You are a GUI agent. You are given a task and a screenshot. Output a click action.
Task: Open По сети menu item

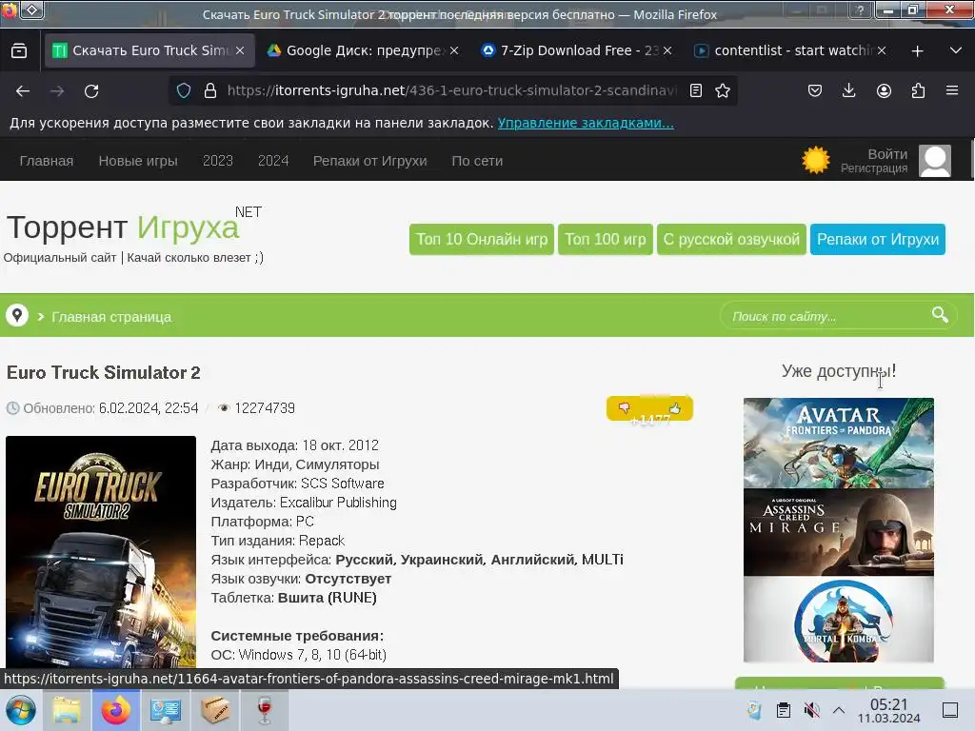(477, 160)
